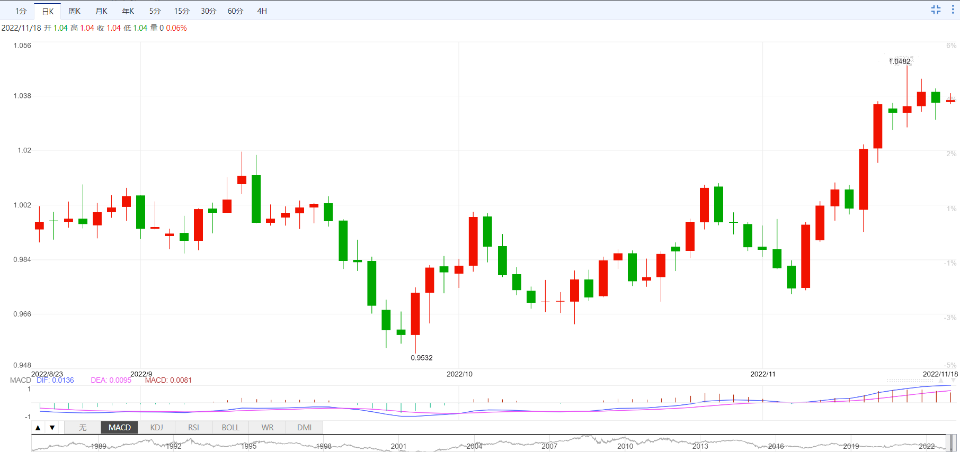Image resolution: width=960 pixels, height=470 pixels.
Task: Open the 年K yearly chart tab
Action: coord(128,11)
